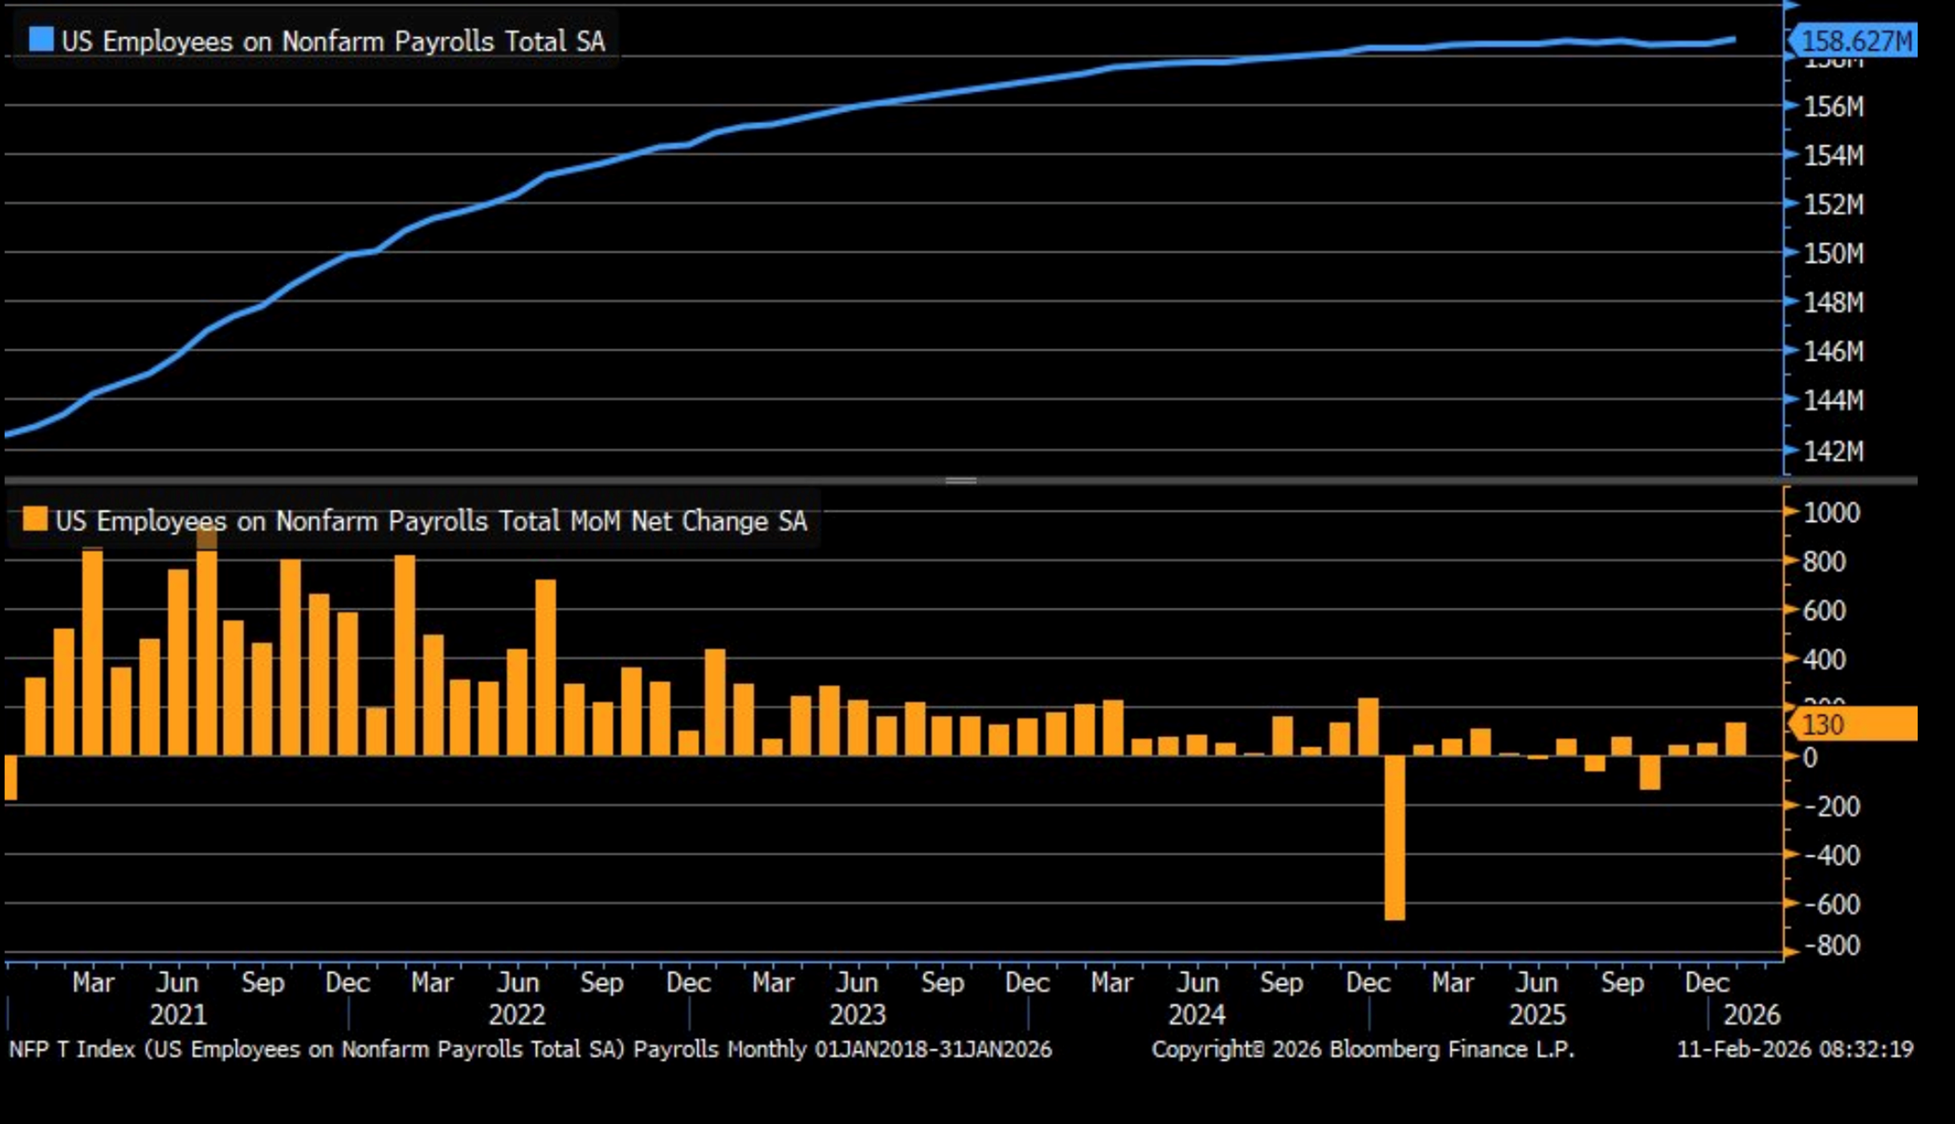Click the 142M label on the upper y-axis

[1833, 451]
